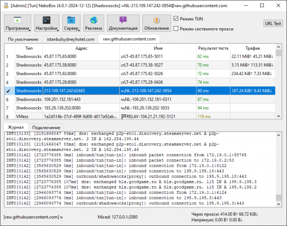Switch to istanbulsydneyhotel.com group tab
Image resolution: width=287 pixels, height=226 pixels.
coord(70,39)
